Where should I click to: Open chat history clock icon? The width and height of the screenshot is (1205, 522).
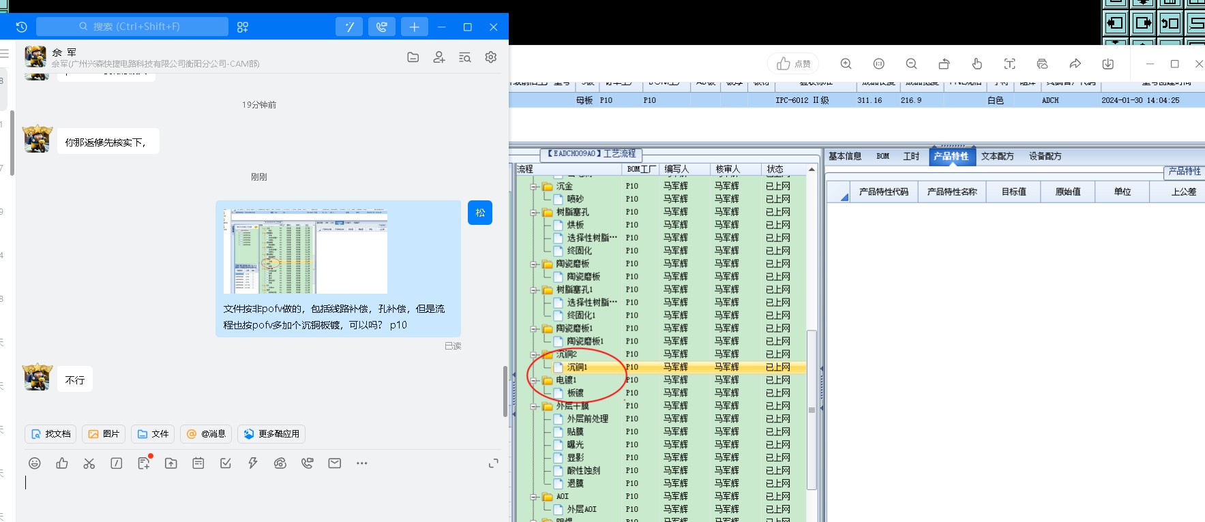click(x=21, y=27)
